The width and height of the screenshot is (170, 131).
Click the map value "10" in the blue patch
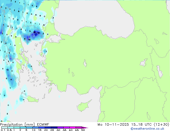tap(29, 40)
